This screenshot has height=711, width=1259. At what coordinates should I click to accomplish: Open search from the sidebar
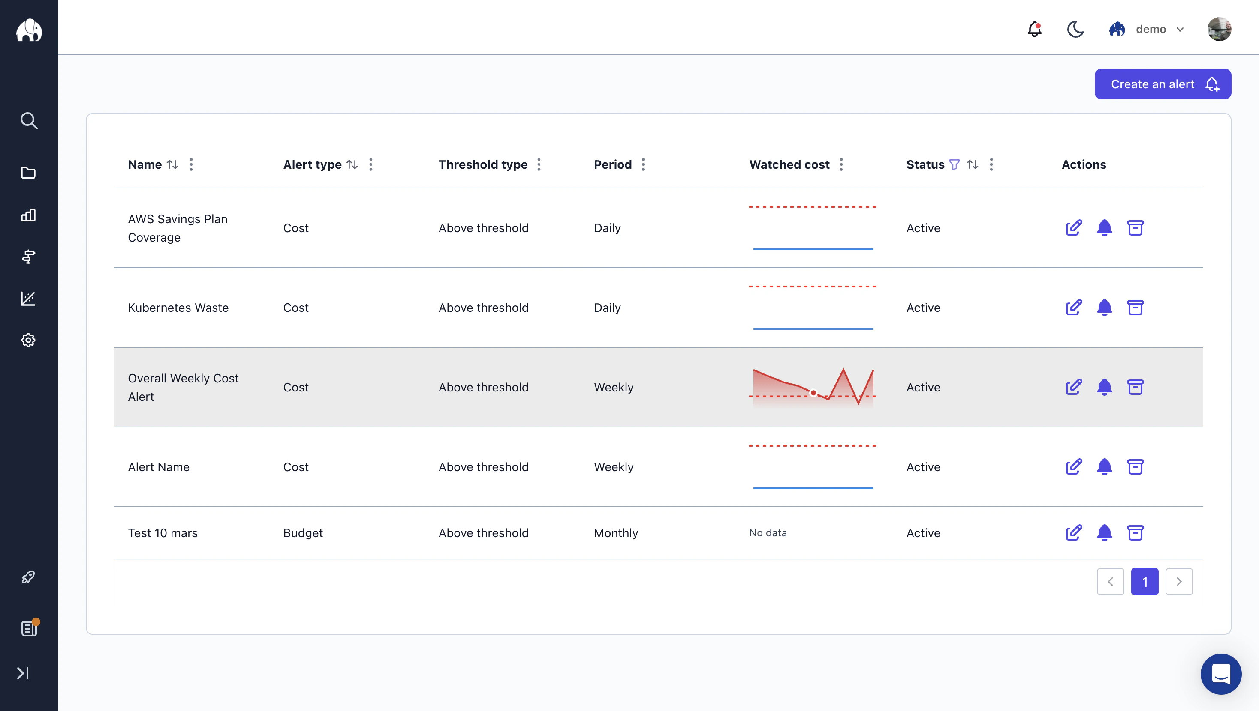pos(28,121)
